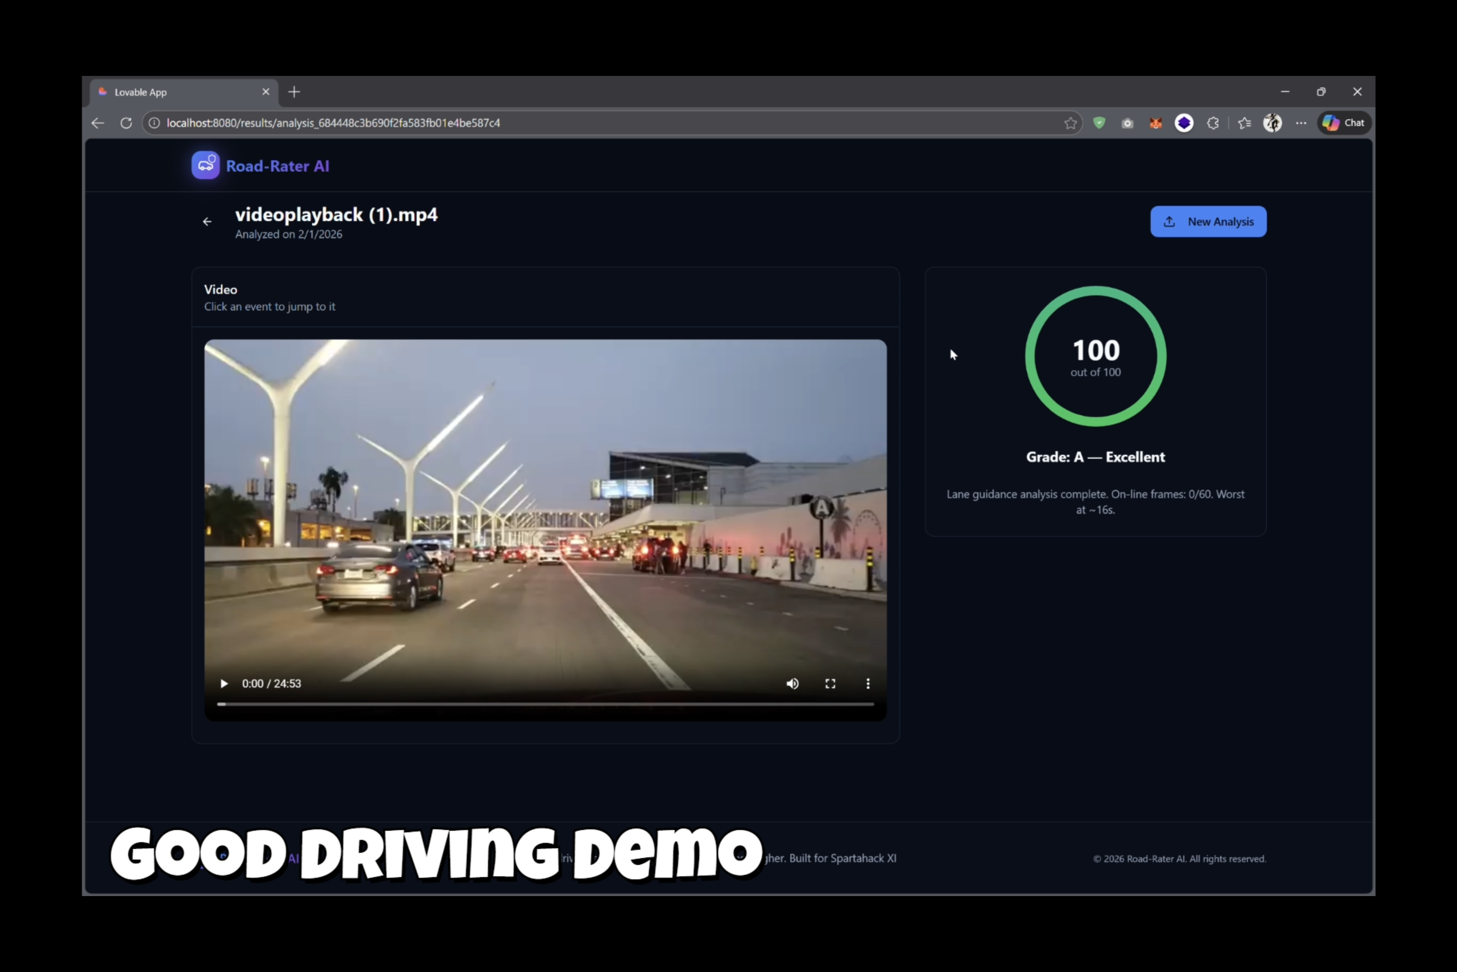The width and height of the screenshot is (1457, 972).
Task: Open browser Settings and more menu
Action: coord(1301,123)
